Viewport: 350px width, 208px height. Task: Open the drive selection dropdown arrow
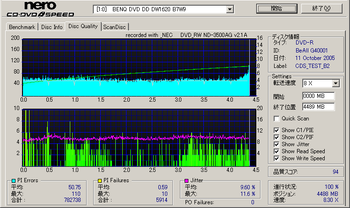(230, 9)
